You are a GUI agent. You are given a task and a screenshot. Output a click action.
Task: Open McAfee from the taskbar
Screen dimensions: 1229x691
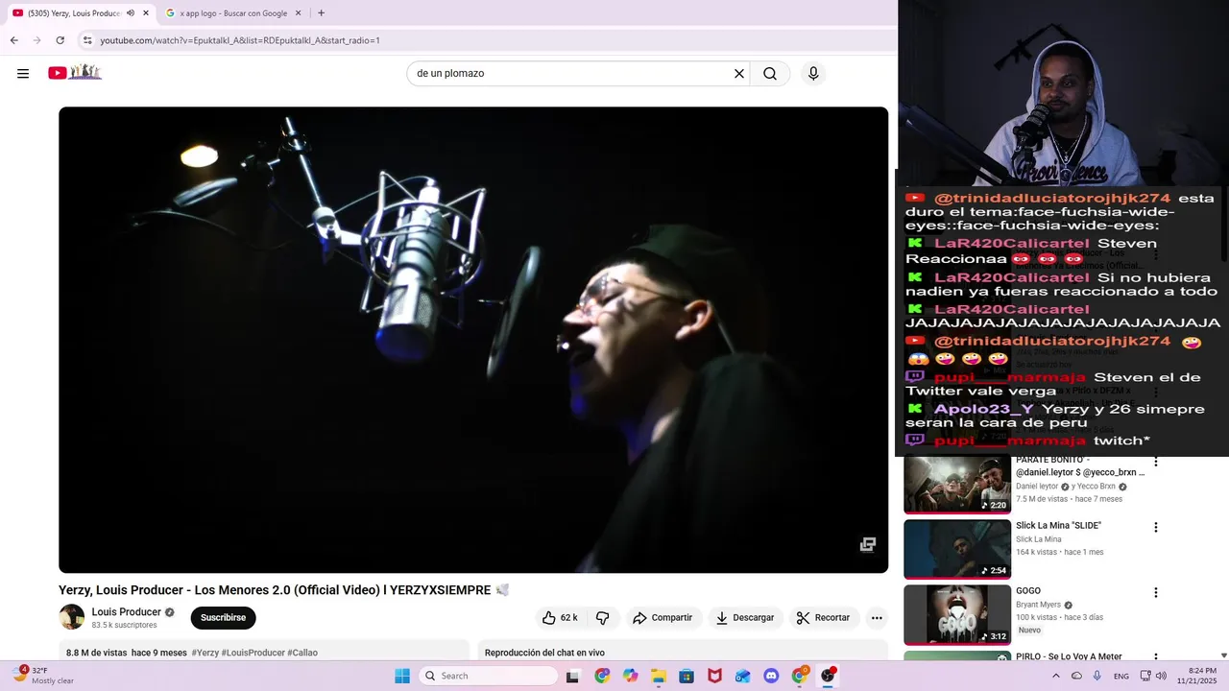click(x=714, y=676)
